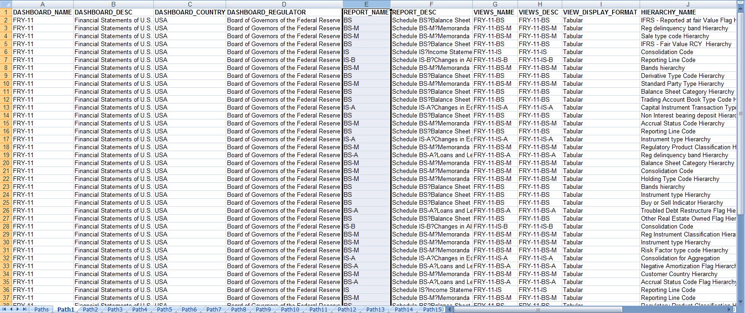This screenshot has height=313, width=745.
Task: Click cell 'Sale type code Hierarchy'
Action: pyautogui.click(x=688, y=36)
